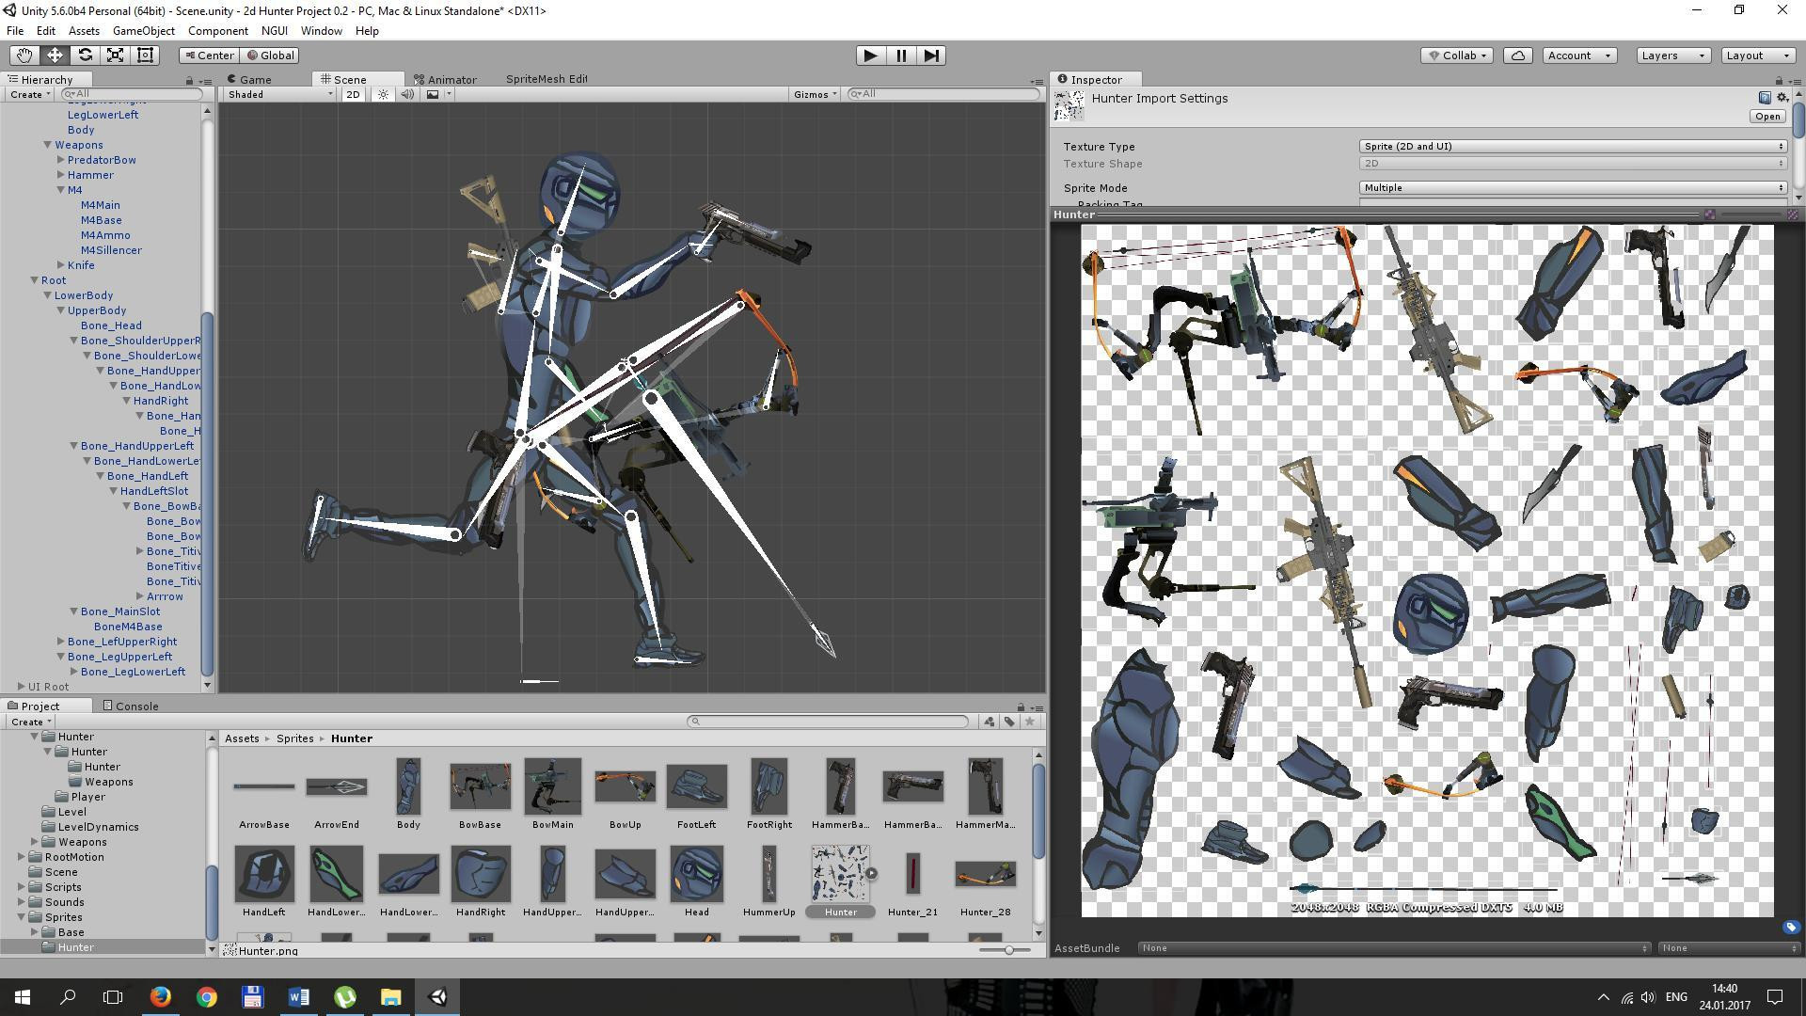The image size is (1806, 1016).
Task: Click the Project search field
Action: pyautogui.click(x=828, y=722)
